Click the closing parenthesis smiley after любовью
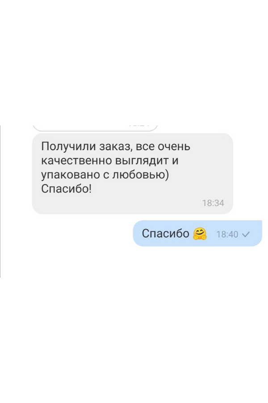This screenshot has width=268, height=403. (167, 175)
